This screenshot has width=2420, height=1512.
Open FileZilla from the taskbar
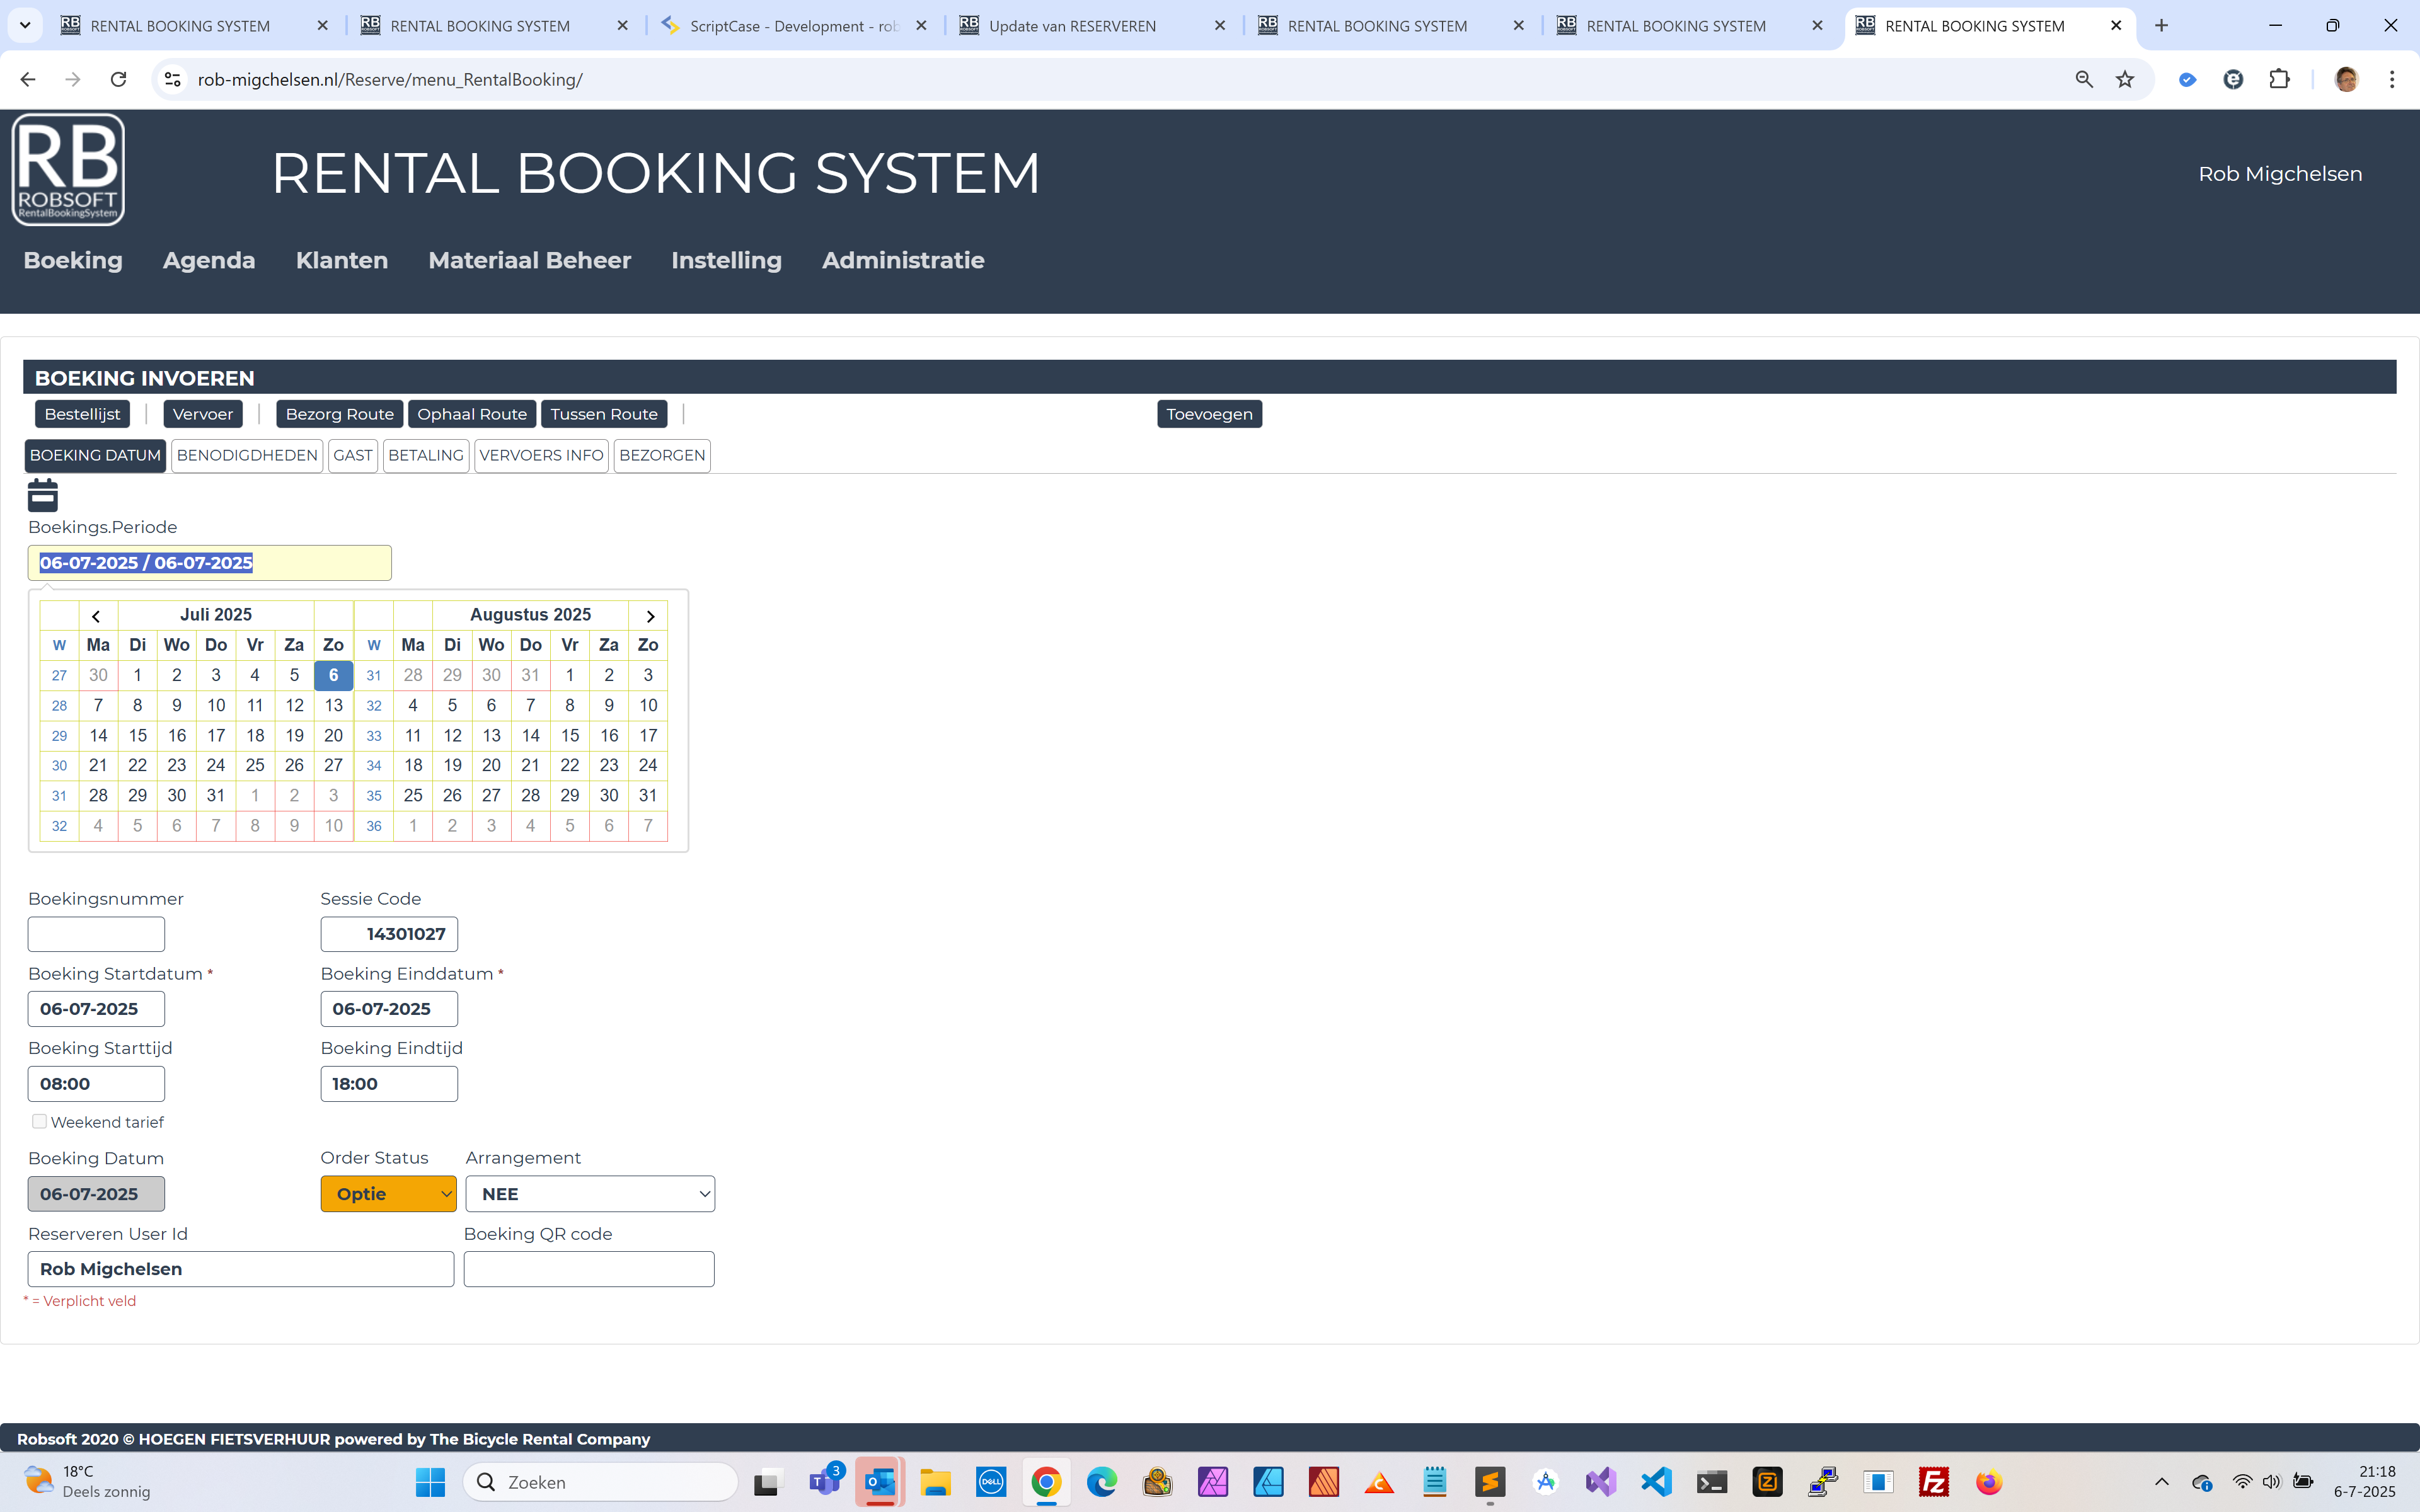(1934, 1482)
